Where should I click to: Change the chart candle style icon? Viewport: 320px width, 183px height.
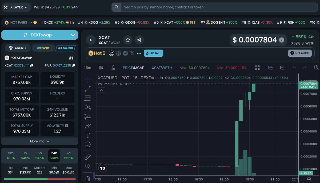(101, 68)
